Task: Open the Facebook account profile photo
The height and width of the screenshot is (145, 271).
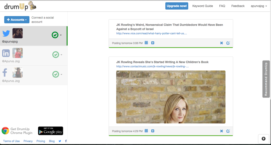Action: pyautogui.click(x=17, y=72)
